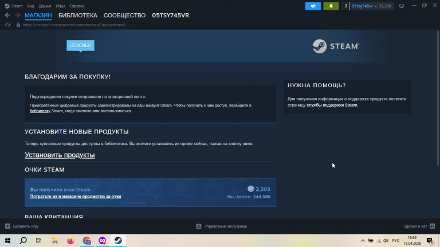Open the Steam menu

coord(17,6)
